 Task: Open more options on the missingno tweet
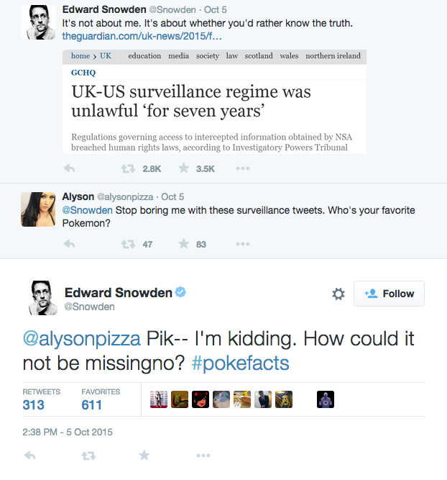pyautogui.click(x=203, y=456)
